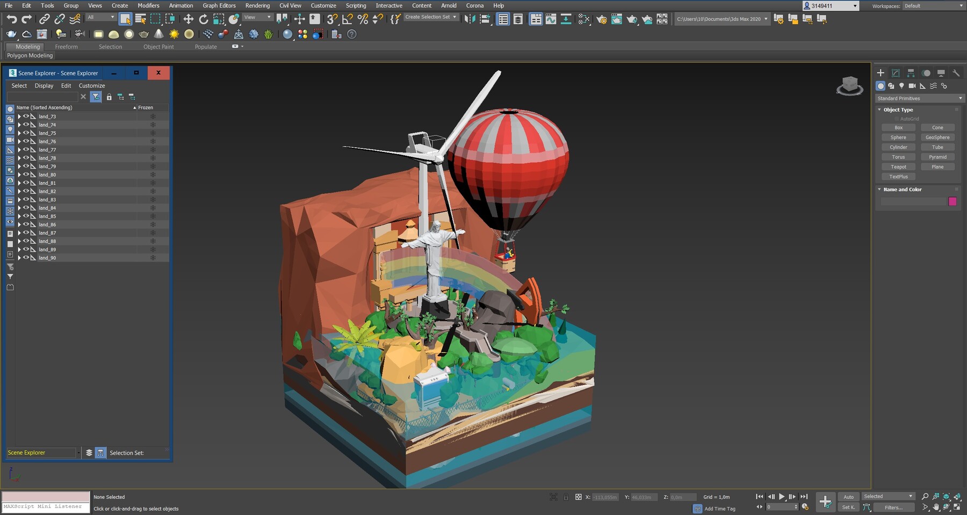This screenshot has width=967, height=515.
Task: Toggle visibility eye of land_90
Action: tap(26, 258)
